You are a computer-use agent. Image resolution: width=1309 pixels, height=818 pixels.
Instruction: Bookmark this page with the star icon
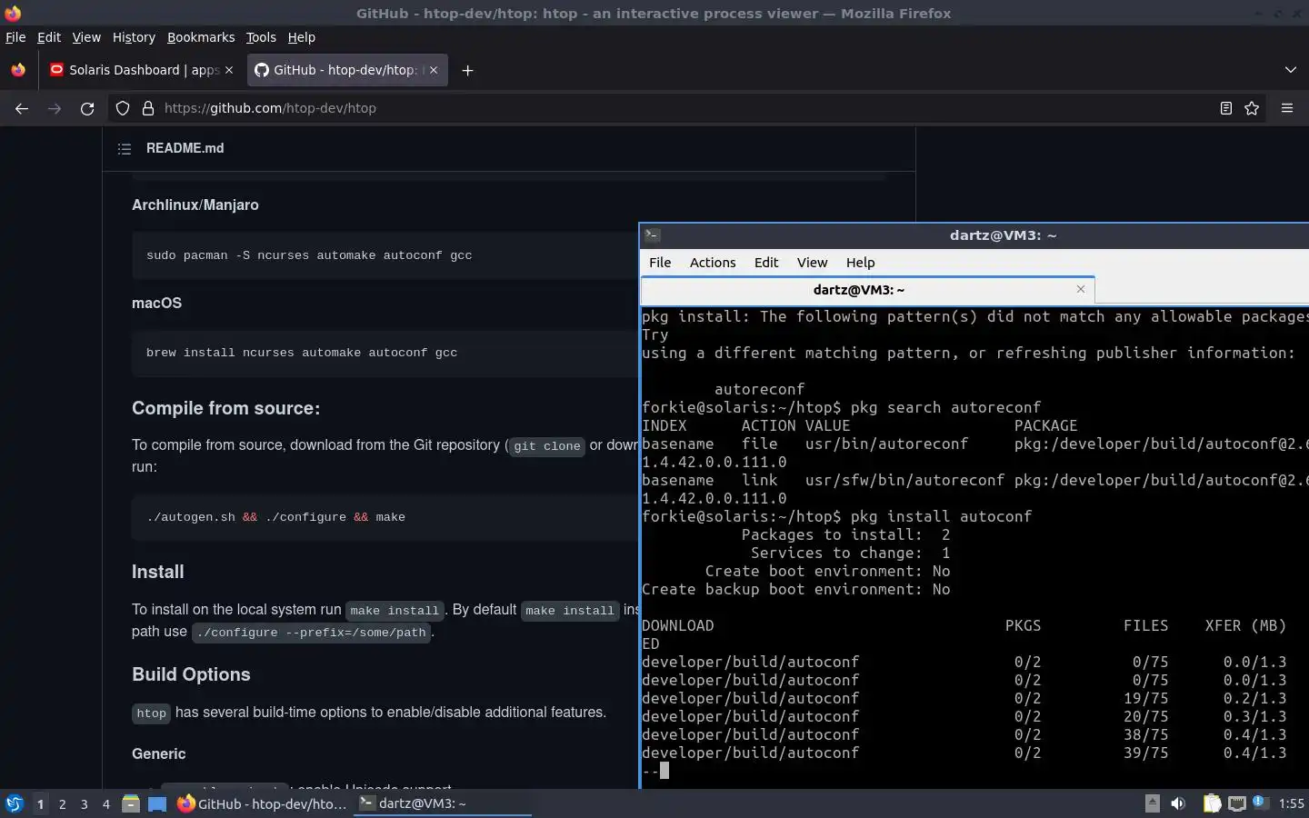click(1252, 108)
